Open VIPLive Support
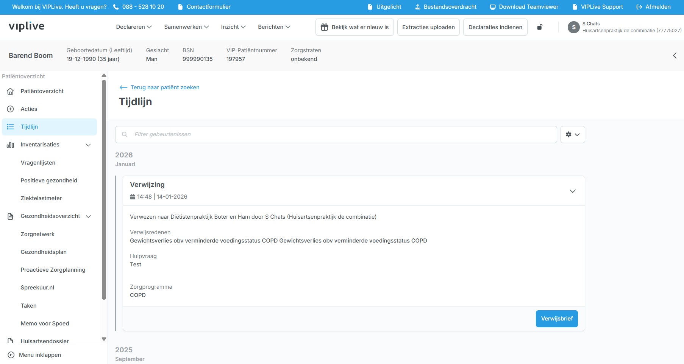 click(x=598, y=7)
